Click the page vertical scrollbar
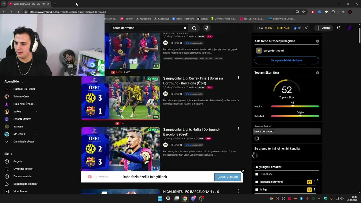 click(x=359, y=35)
